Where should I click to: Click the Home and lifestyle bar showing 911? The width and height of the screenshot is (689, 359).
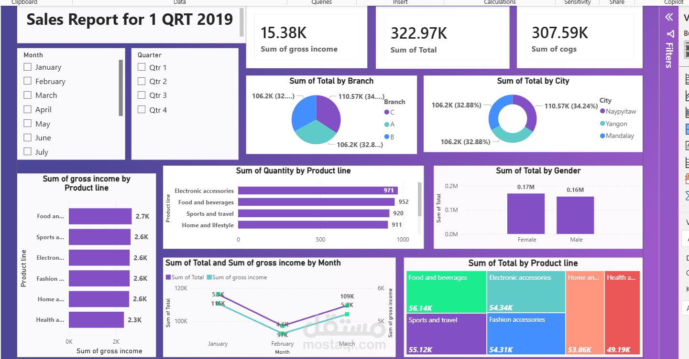(x=313, y=225)
